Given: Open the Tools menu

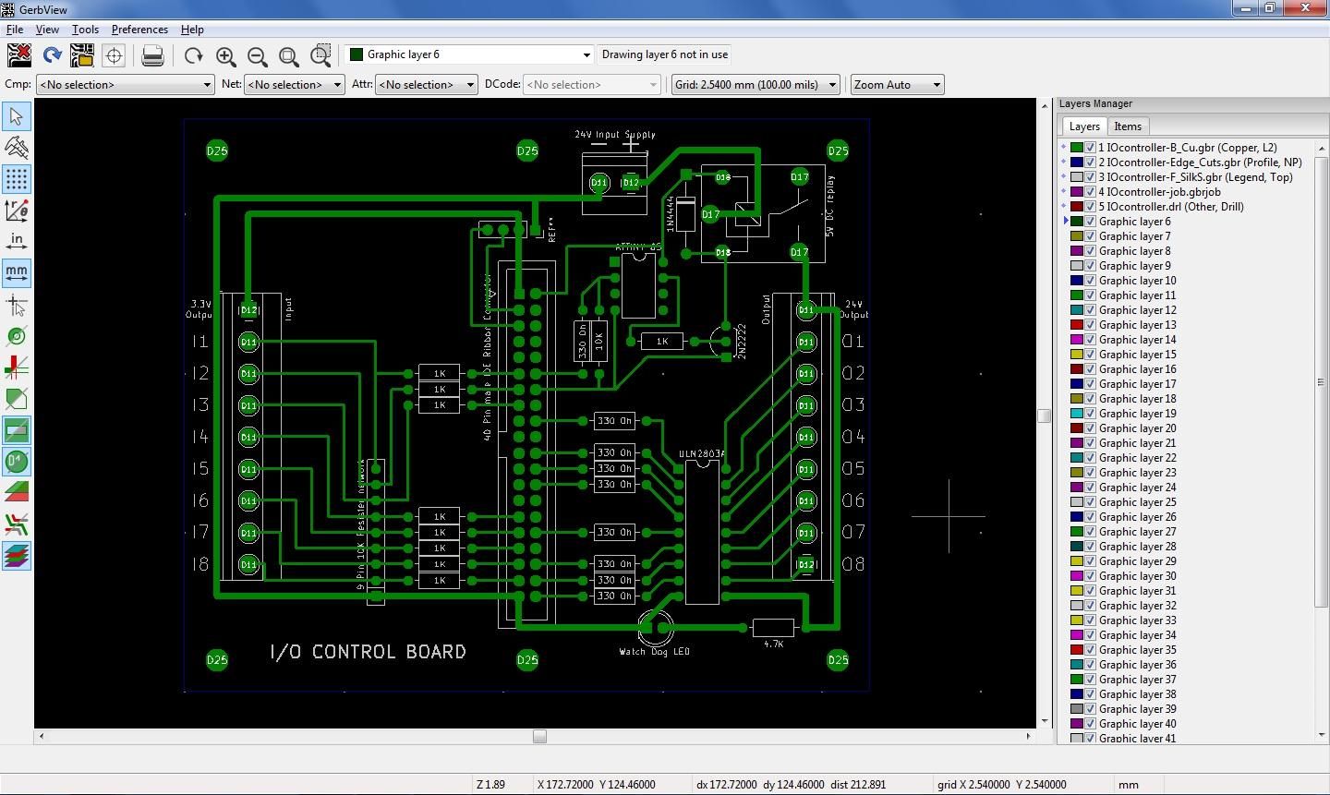Looking at the screenshot, I should tap(85, 29).
